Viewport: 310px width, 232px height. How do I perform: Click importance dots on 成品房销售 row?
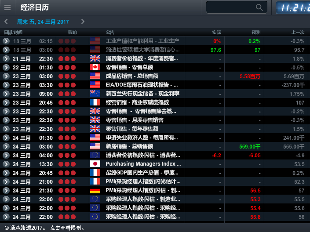coord(67,76)
